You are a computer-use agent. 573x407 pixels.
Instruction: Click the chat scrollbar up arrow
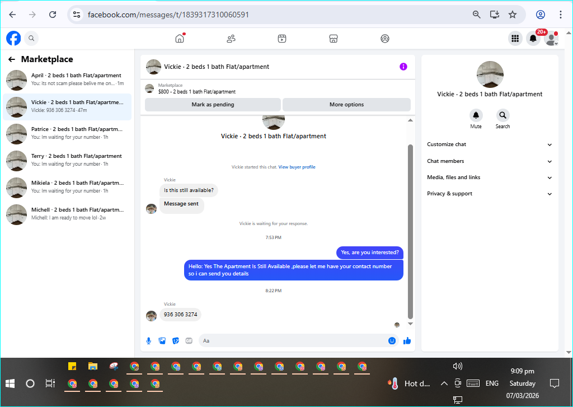[x=410, y=120]
